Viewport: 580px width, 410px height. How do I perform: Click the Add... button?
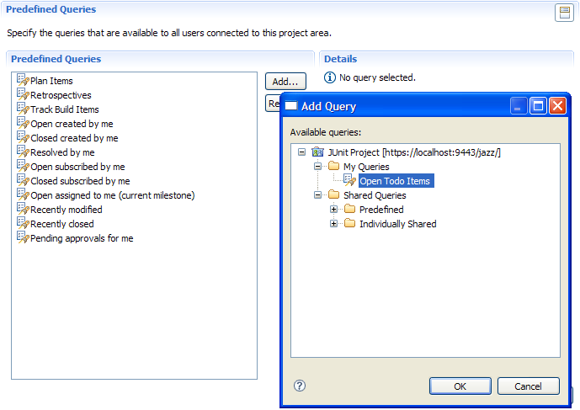pos(285,82)
